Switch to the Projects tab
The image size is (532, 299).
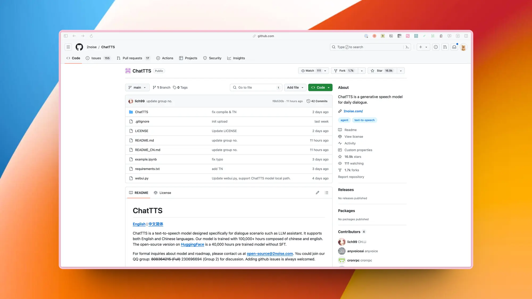188,58
